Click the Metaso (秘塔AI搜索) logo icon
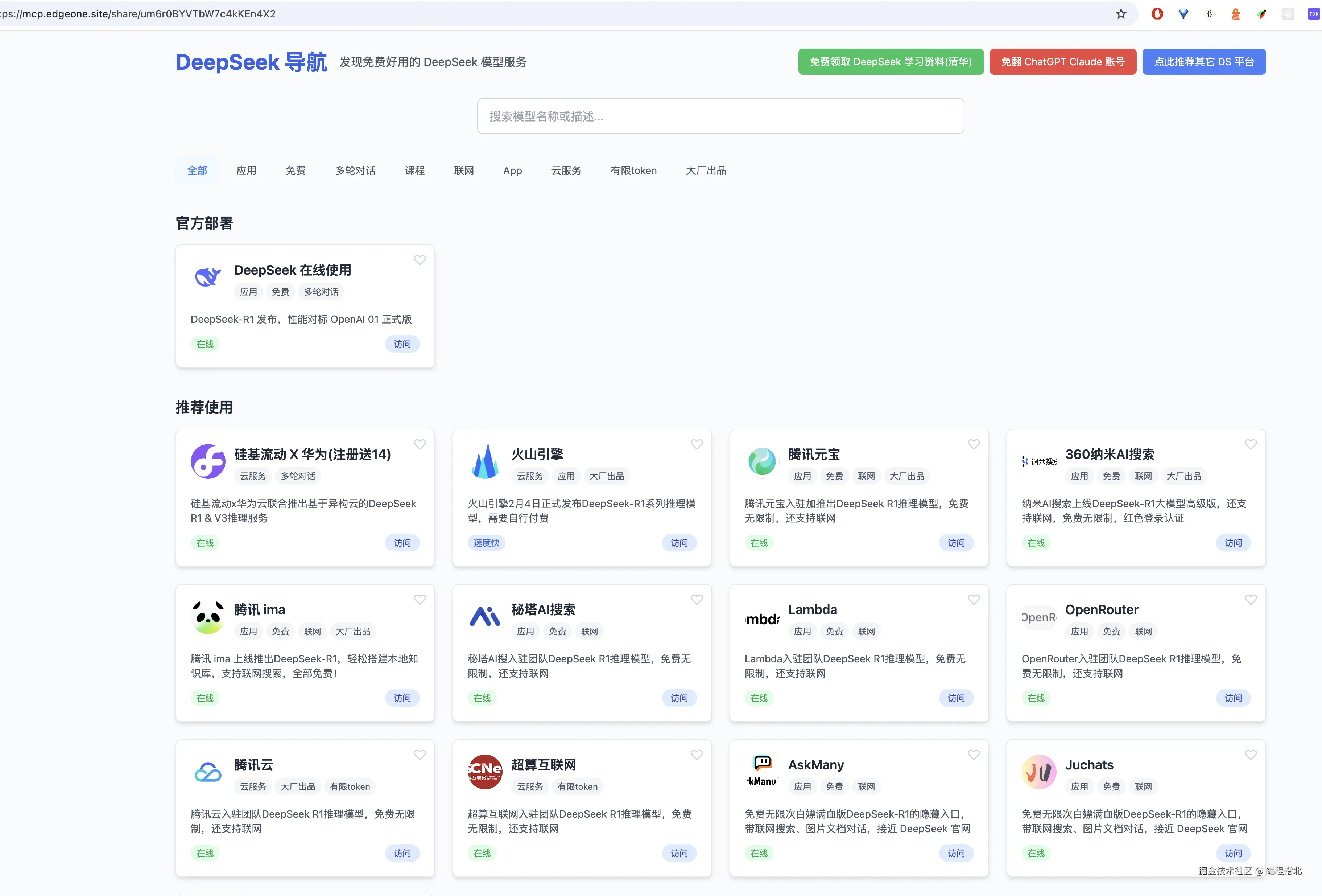1322x896 pixels. tap(485, 616)
